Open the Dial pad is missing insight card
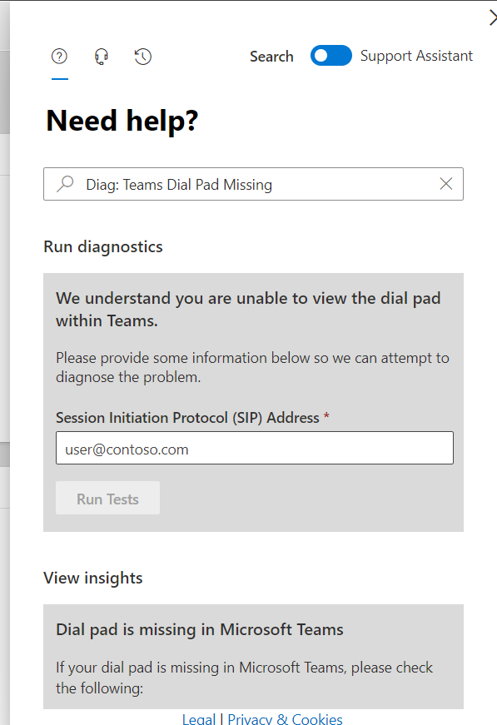This screenshot has width=497, height=725. tap(253, 657)
